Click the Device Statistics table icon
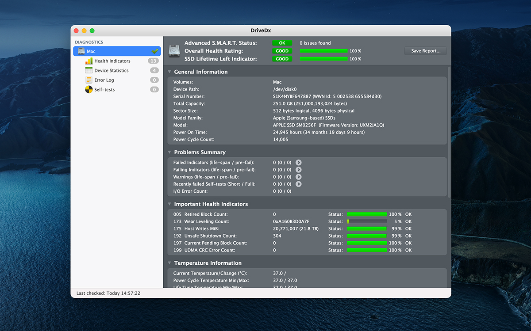Image resolution: width=531 pixels, height=331 pixels. pos(88,71)
